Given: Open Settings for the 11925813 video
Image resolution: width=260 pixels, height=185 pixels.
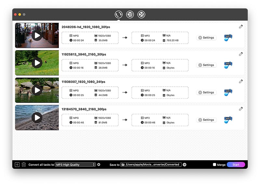Looking at the screenshot, I should tap(206, 65).
